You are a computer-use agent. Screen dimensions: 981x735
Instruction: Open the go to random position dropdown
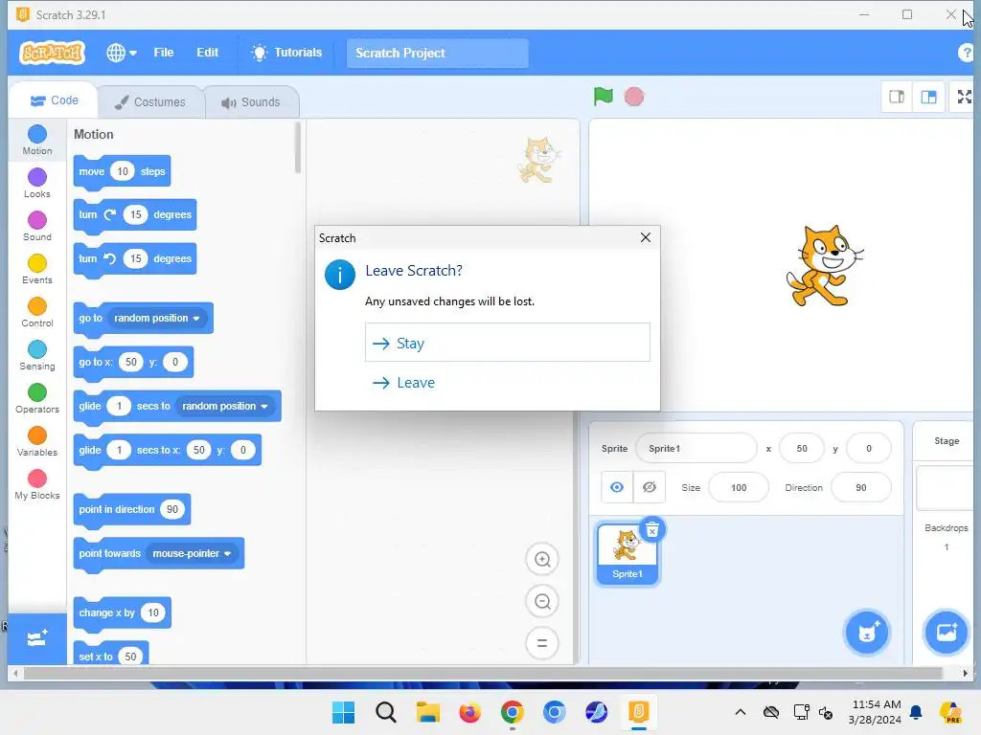(156, 318)
